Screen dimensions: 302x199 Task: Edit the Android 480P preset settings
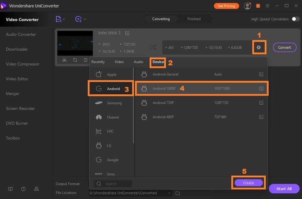tap(261, 117)
